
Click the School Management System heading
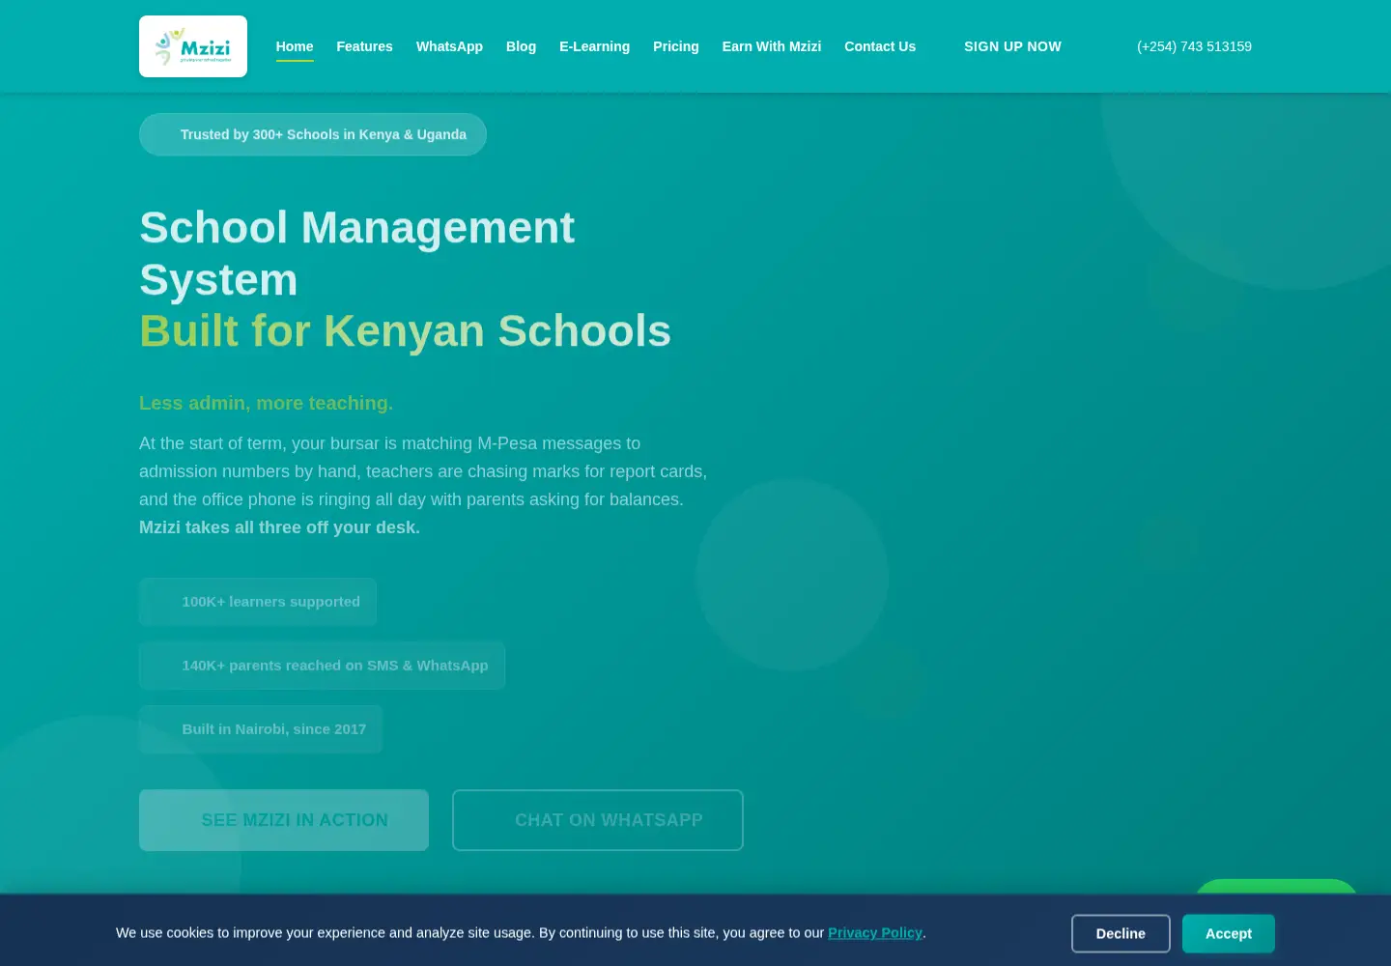[357, 254]
